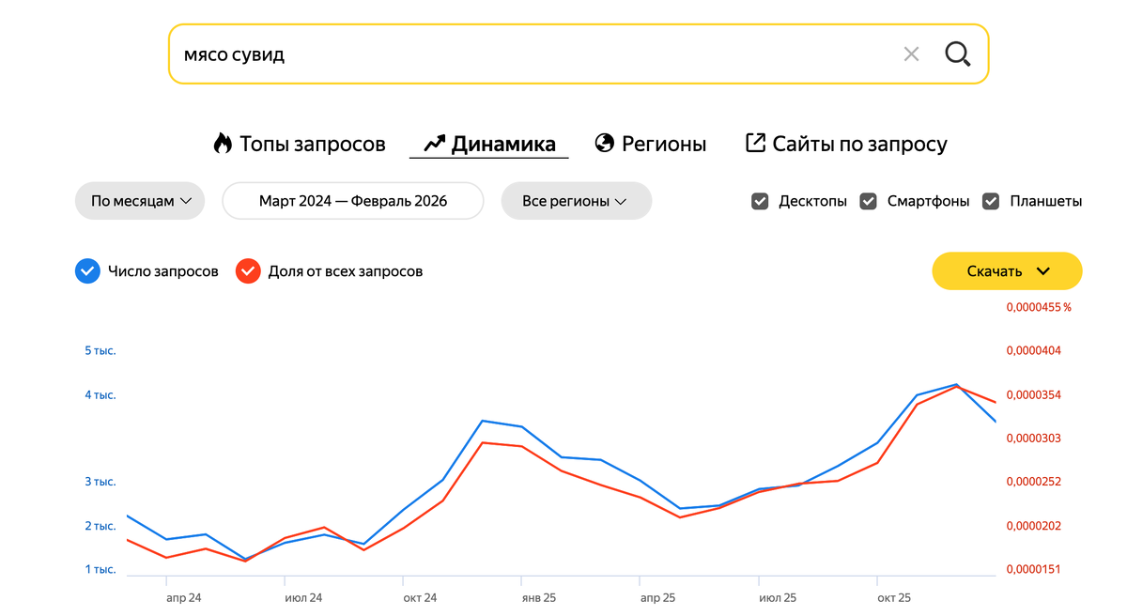Screen dimensions: 1127x616
Task: Click the magnifying glass search icon
Action: pyautogui.click(x=957, y=54)
